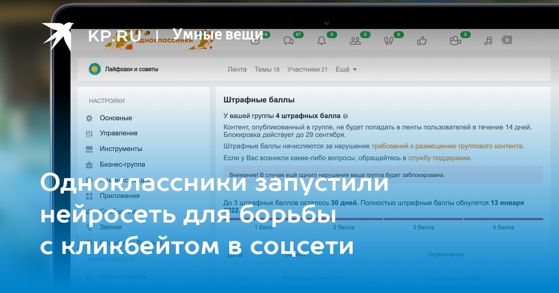This screenshot has width=559, height=293.
Task: Click the feed icon with badge 18
Action: tap(256, 40)
